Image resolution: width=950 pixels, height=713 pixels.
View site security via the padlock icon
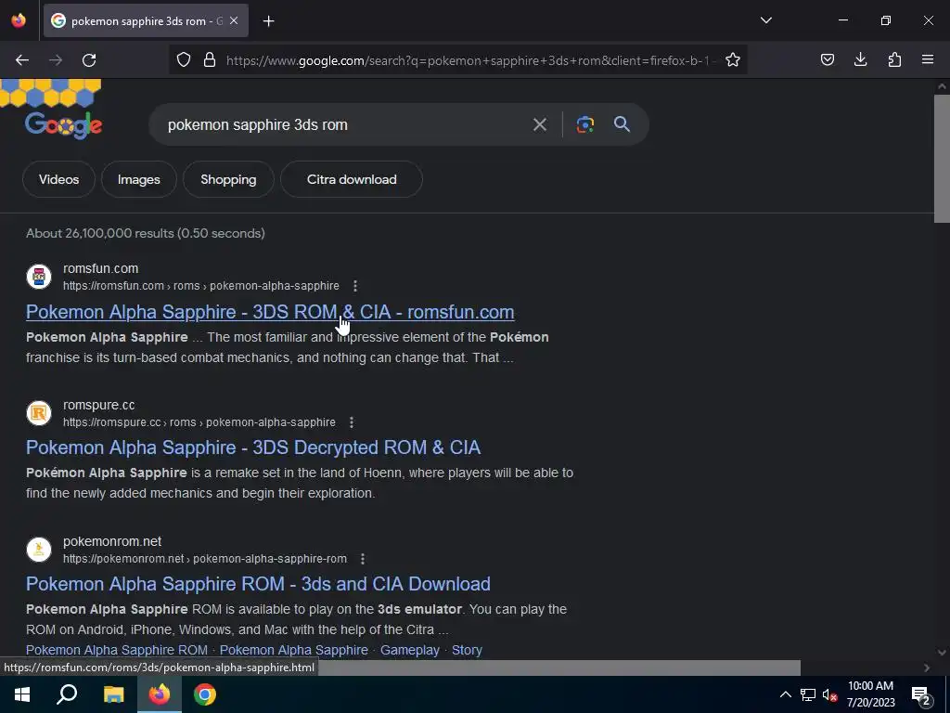(210, 59)
